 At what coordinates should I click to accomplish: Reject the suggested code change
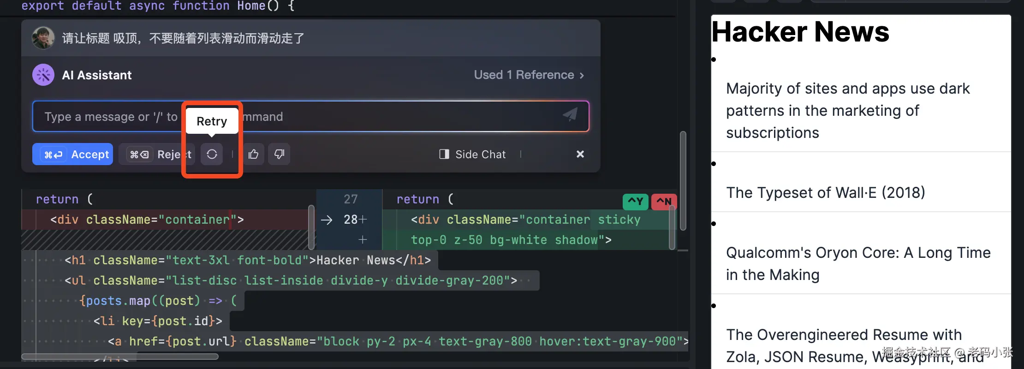click(157, 154)
